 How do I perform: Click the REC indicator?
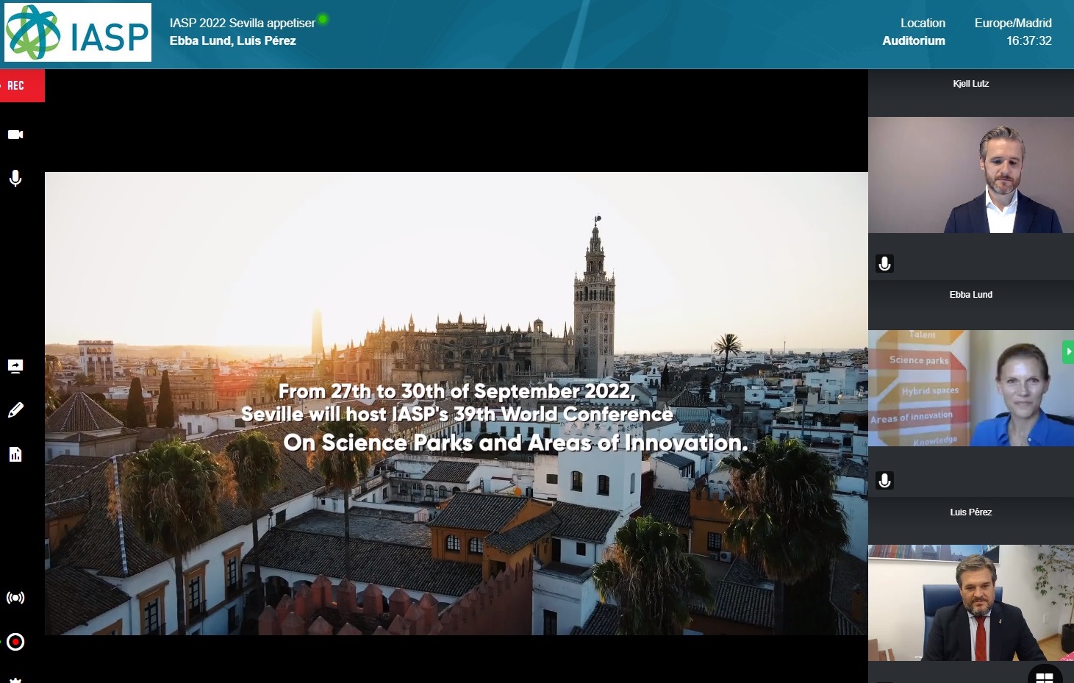pyautogui.click(x=17, y=85)
